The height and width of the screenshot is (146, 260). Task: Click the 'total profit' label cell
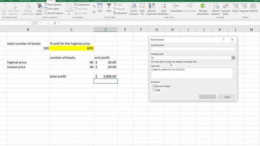pyautogui.click(x=71, y=77)
